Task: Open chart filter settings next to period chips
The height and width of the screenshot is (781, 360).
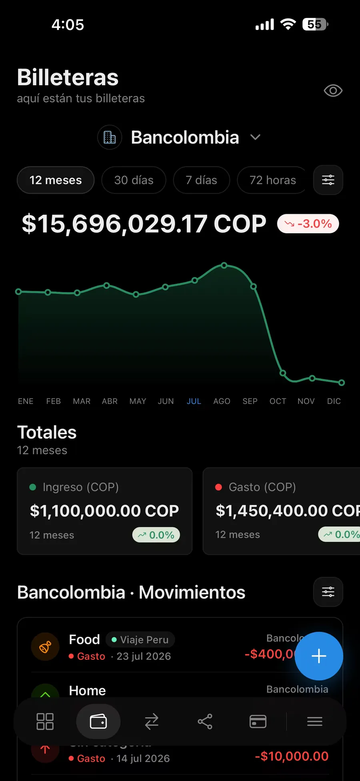Action: tap(328, 180)
